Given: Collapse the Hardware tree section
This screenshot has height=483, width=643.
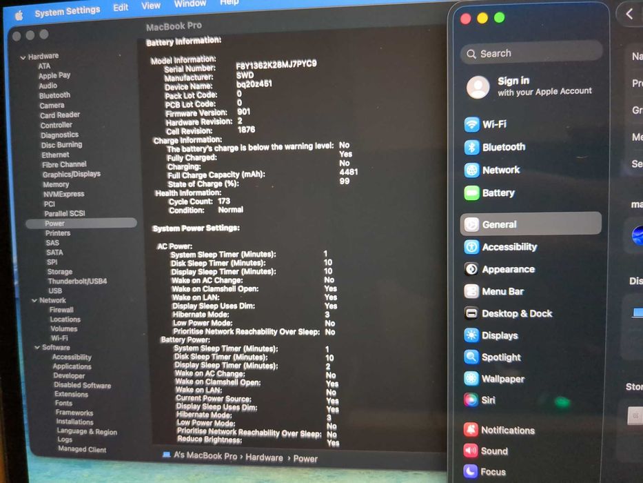Looking at the screenshot, I should pos(23,57).
